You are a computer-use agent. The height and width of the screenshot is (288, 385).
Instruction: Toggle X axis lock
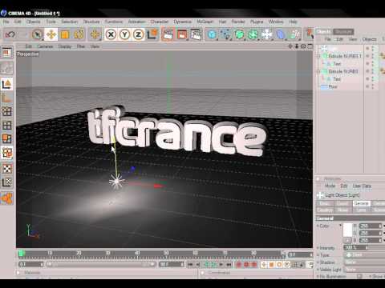pyautogui.click(x=111, y=34)
